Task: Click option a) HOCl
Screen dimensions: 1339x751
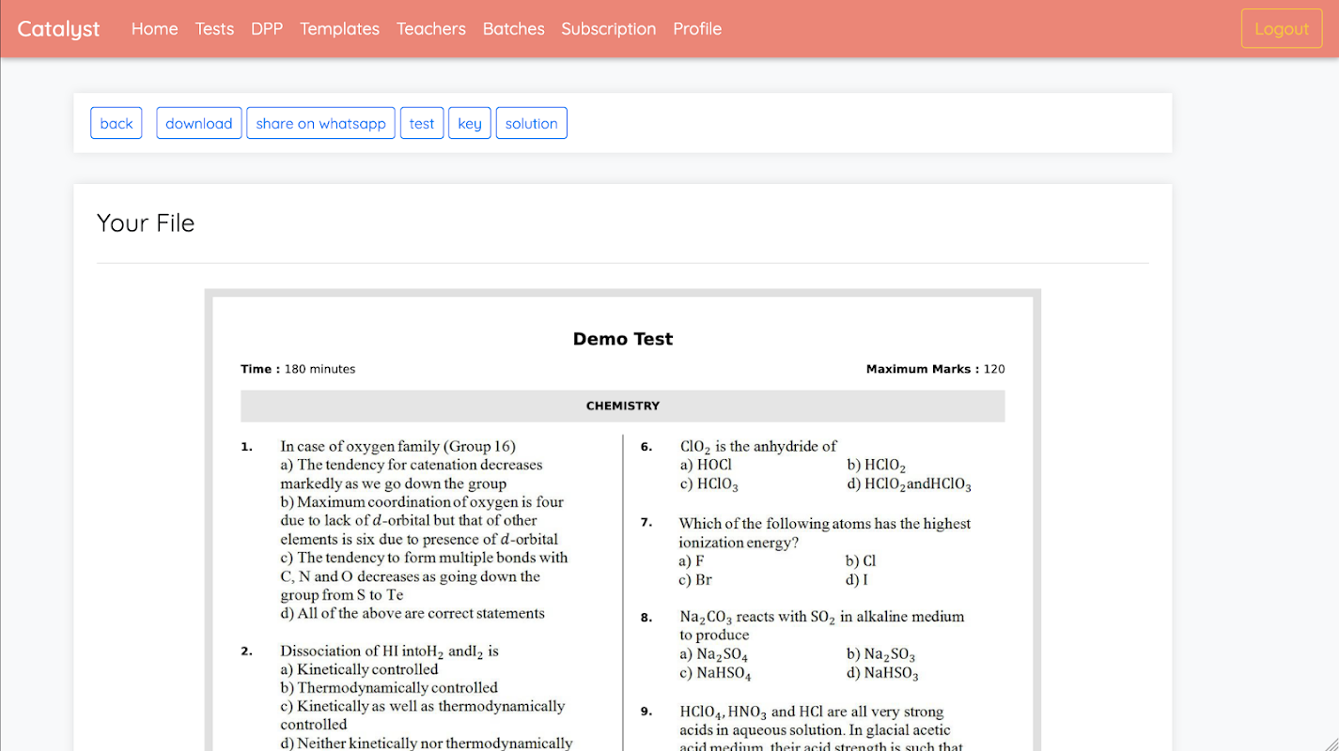Action: click(706, 465)
